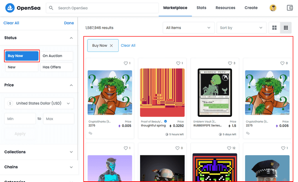Click Ethereum icon beside price 0.3292
The width and height of the screenshot is (298, 182).
pyautogui.click(x=171, y=126)
